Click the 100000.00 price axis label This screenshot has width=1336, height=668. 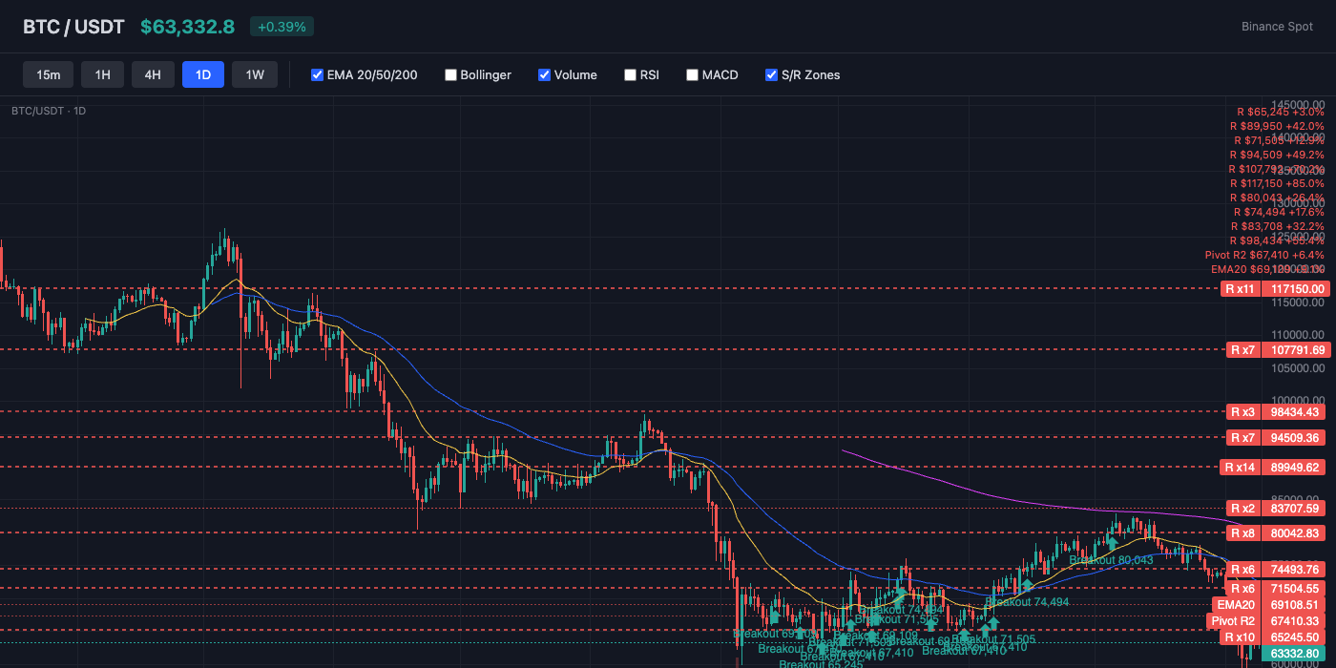click(x=1296, y=401)
